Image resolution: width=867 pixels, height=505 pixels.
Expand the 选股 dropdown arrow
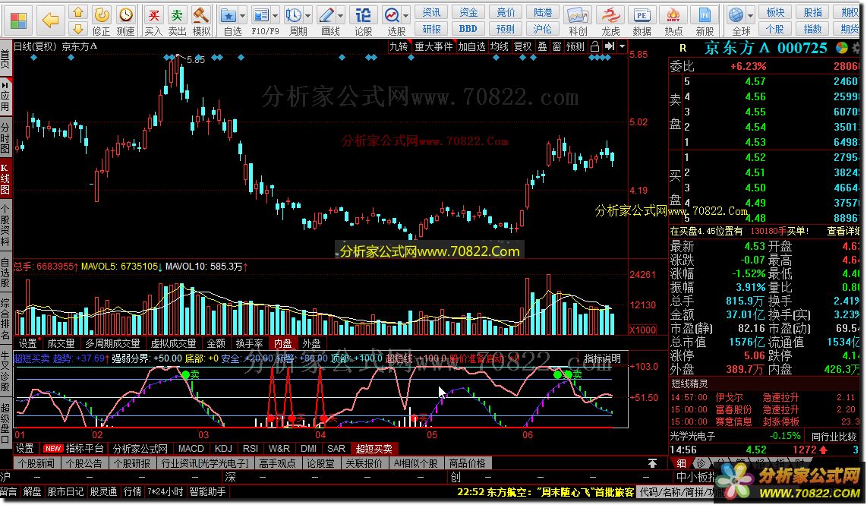coord(406,15)
